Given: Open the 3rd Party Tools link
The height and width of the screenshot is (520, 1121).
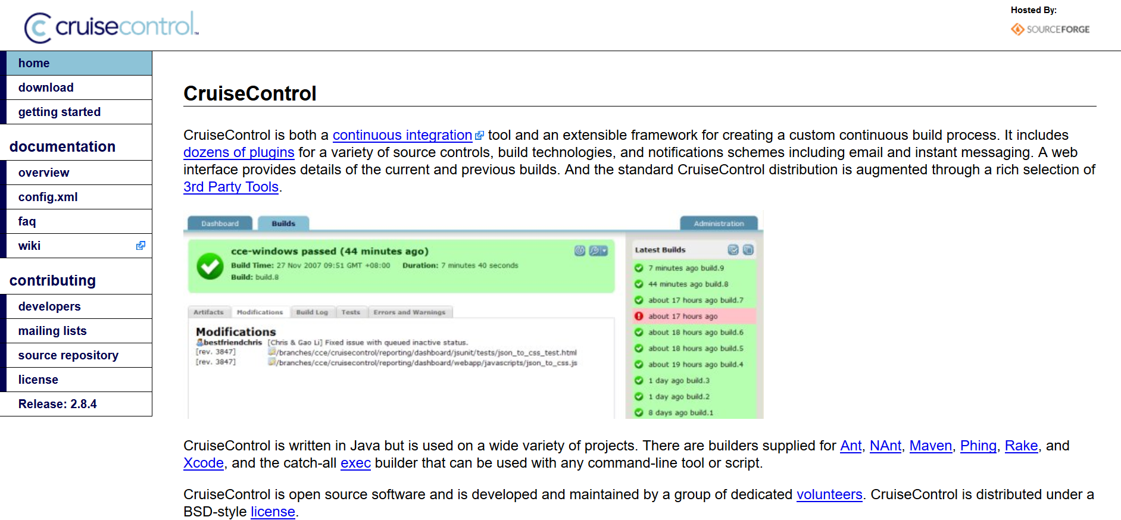Looking at the screenshot, I should 231,187.
